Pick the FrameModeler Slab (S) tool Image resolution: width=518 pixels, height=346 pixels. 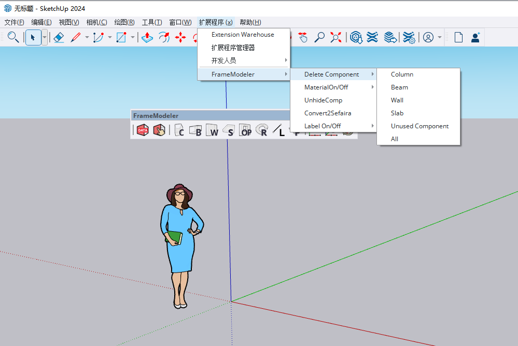click(x=229, y=131)
